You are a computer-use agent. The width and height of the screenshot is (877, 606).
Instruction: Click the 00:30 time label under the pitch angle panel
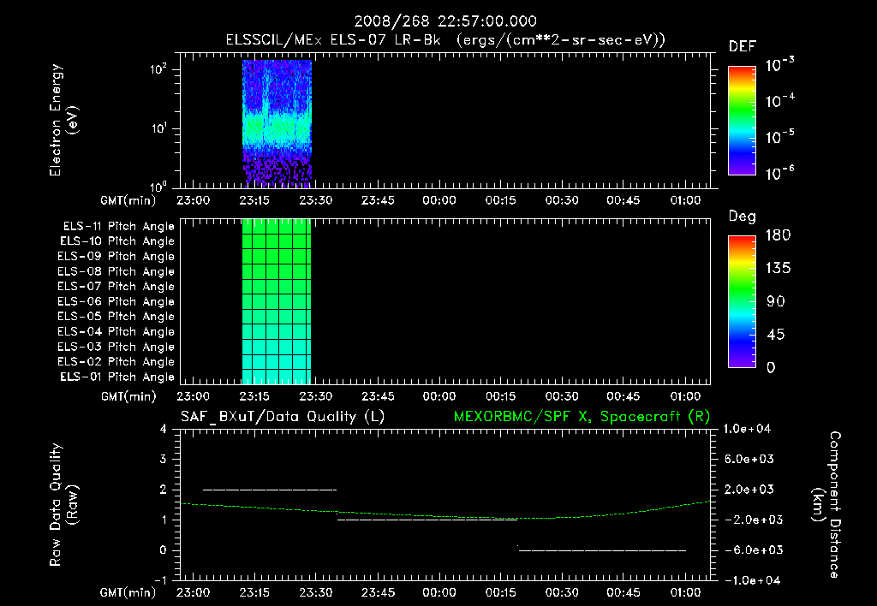coord(562,396)
